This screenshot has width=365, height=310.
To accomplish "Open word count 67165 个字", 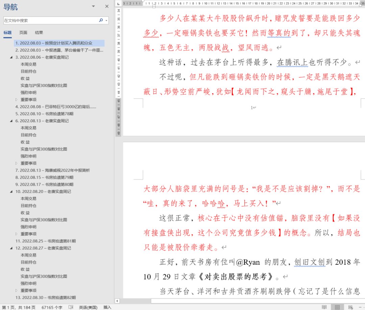I will point(52,307).
